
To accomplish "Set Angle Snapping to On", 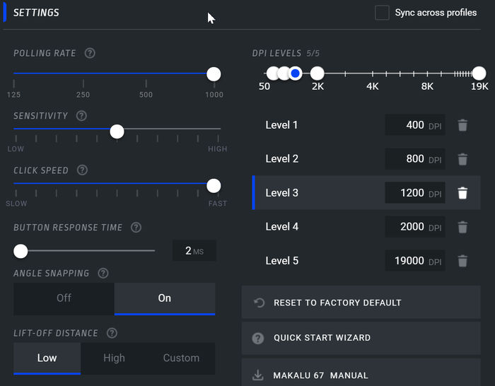I will [165, 298].
